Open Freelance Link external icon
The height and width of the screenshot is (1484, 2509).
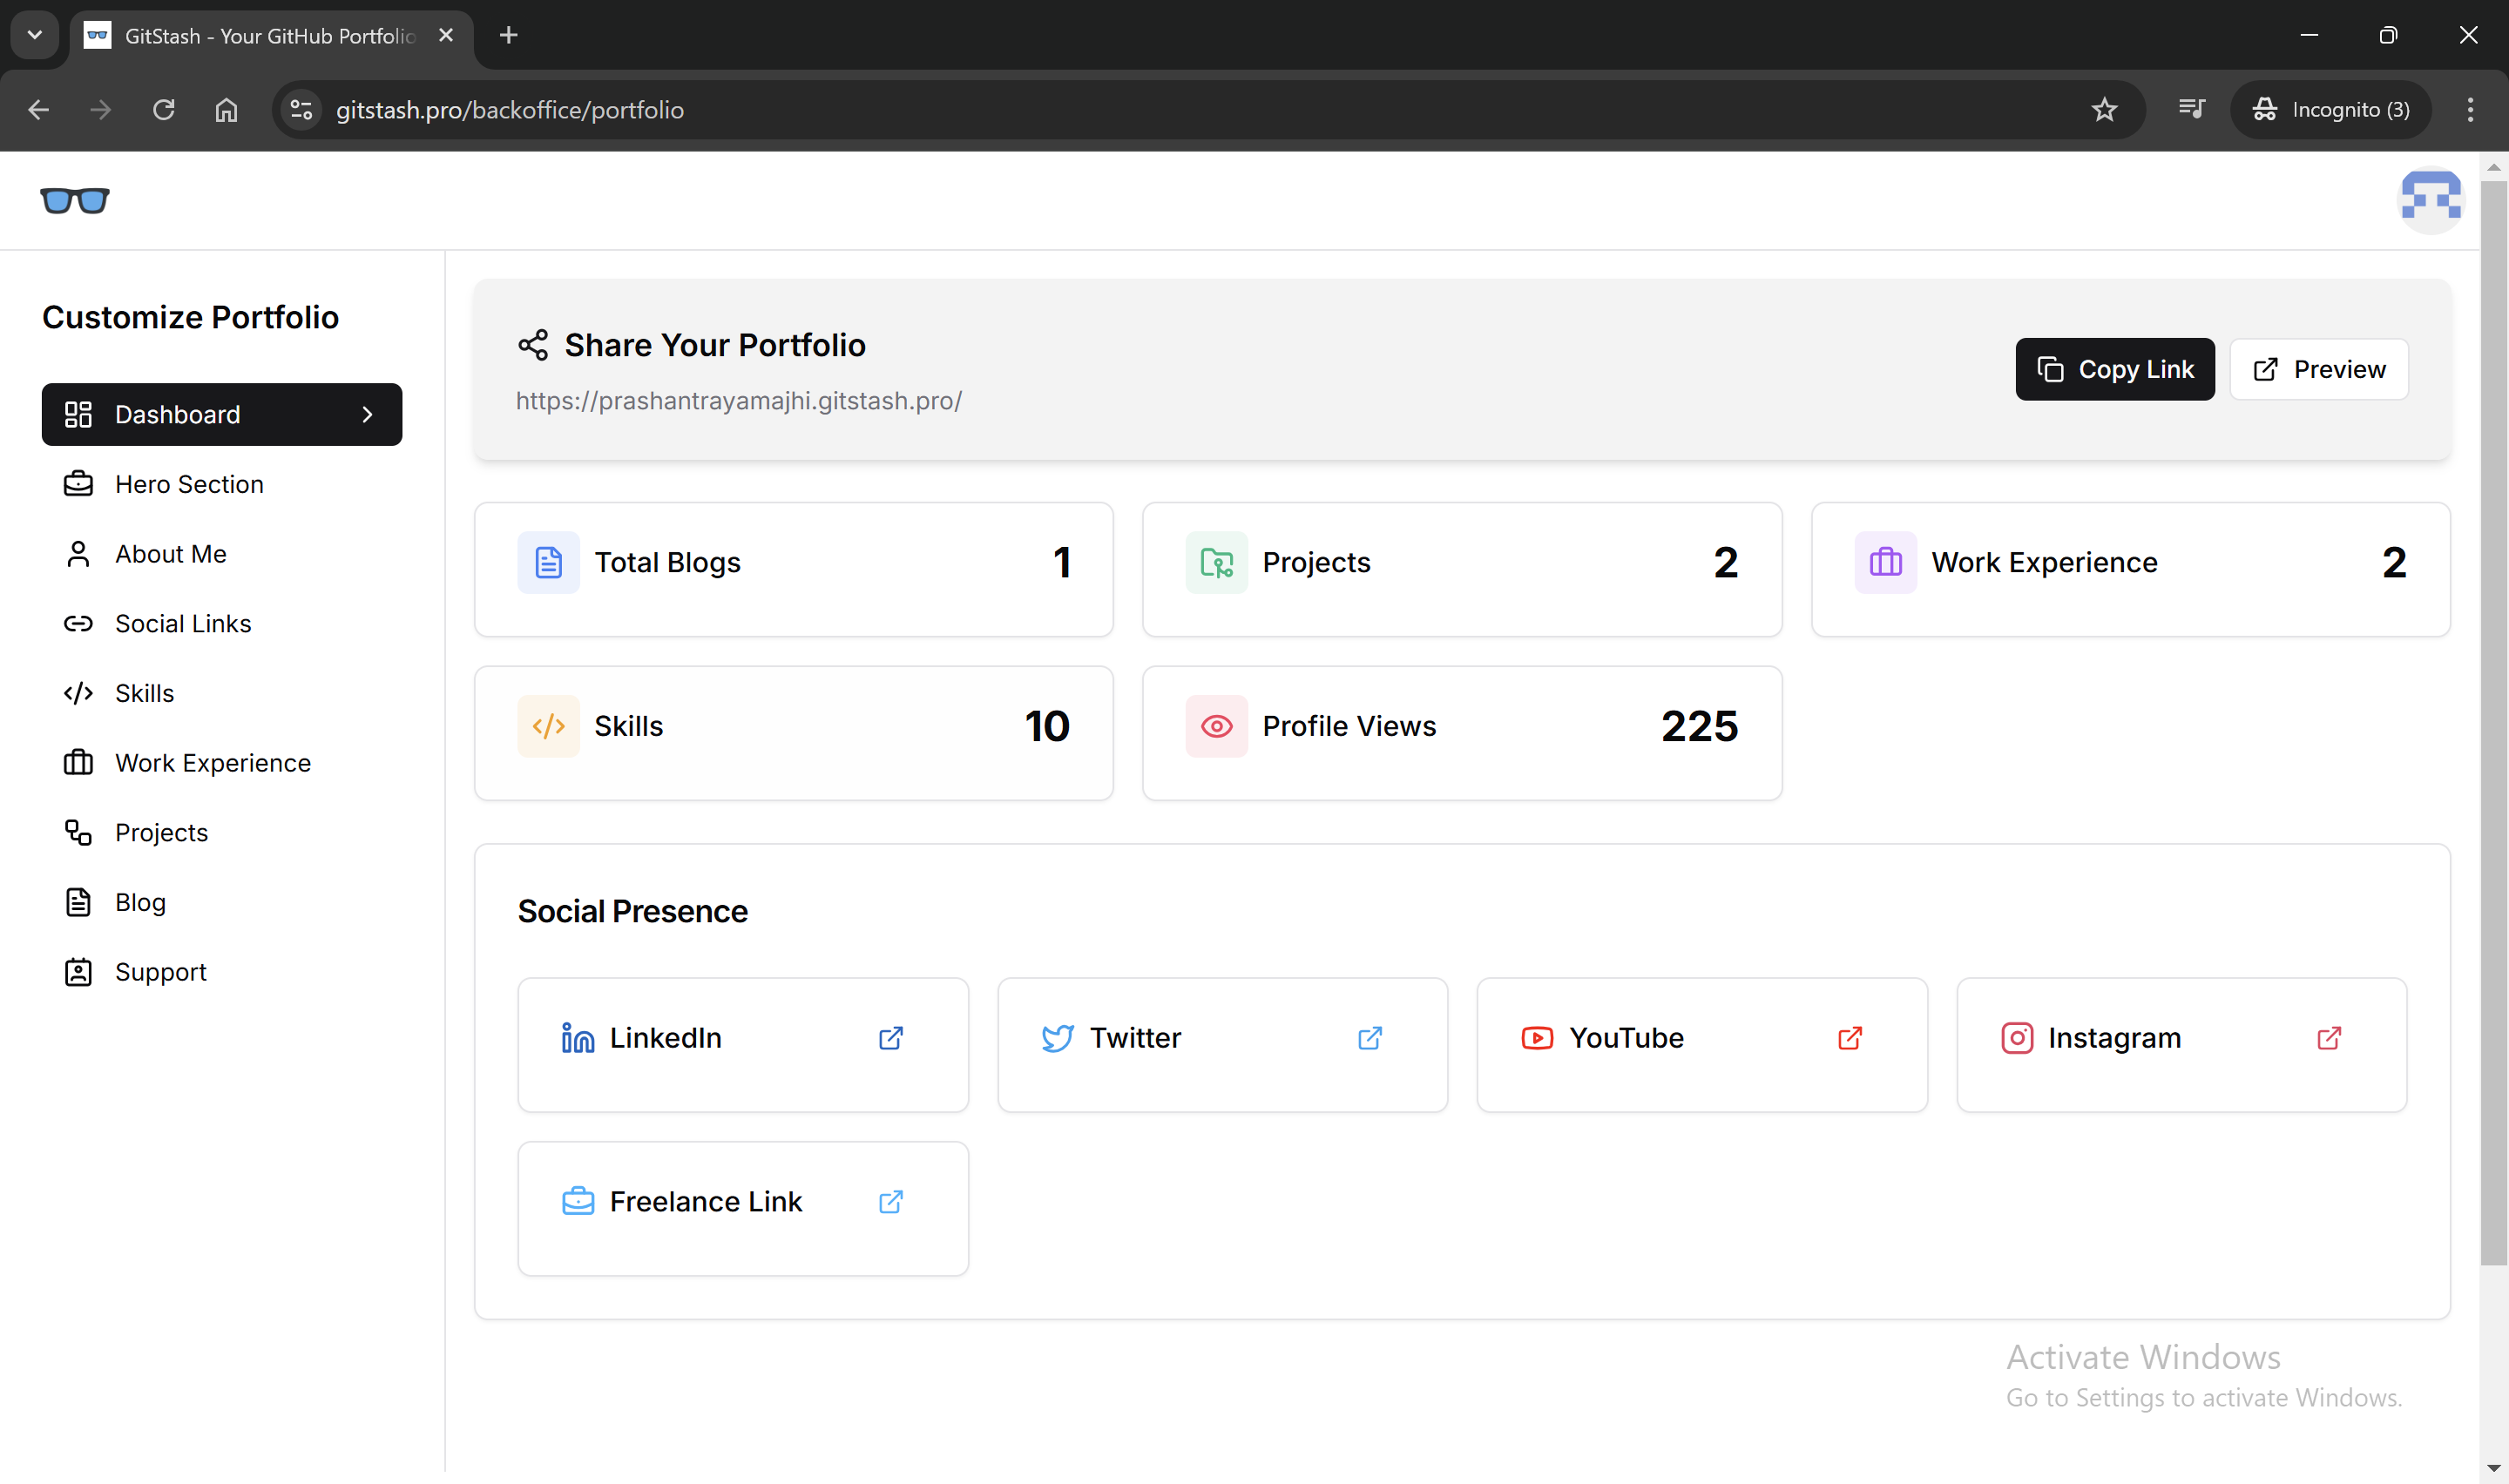point(890,1201)
